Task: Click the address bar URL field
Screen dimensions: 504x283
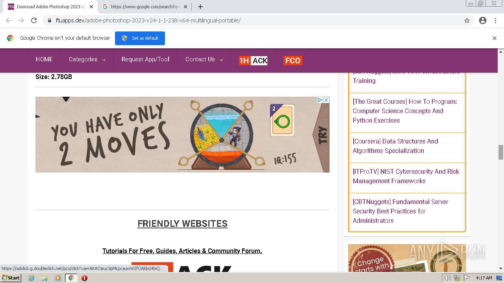Action: pyautogui.click(x=252, y=20)
